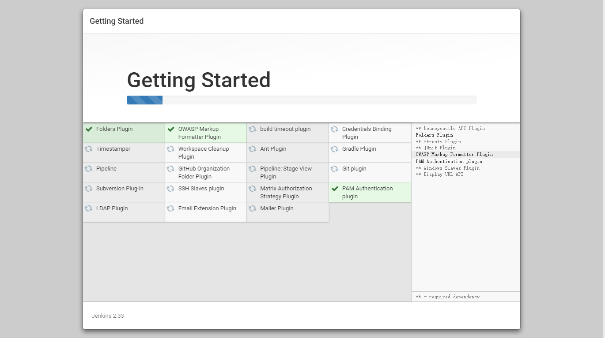Select the Folders Plugin label
The image size is (605, 338).
click(x=114, y=129)
